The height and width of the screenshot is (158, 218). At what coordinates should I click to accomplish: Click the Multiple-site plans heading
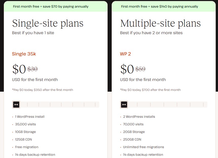point(160,23)
